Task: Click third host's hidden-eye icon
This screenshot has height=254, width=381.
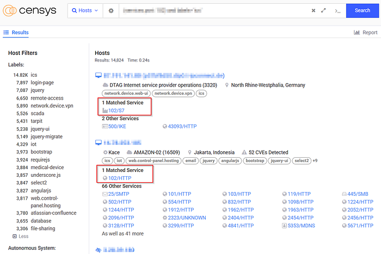Action: point(99,250)
